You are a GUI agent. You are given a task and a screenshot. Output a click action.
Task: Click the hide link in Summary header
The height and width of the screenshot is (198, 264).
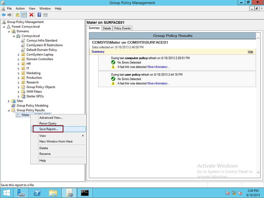250,52
